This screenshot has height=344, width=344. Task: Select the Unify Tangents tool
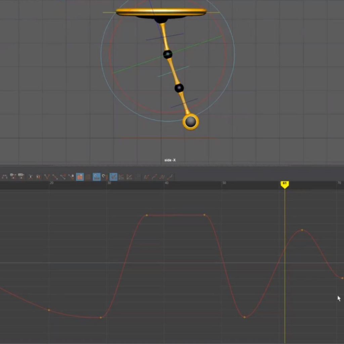point(55,177)
